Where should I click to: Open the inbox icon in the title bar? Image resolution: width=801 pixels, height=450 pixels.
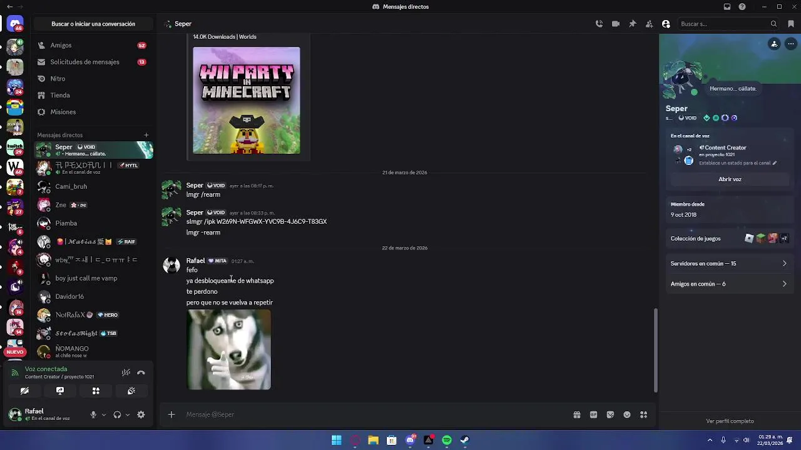pyautogui.click(x=727, y=7)
